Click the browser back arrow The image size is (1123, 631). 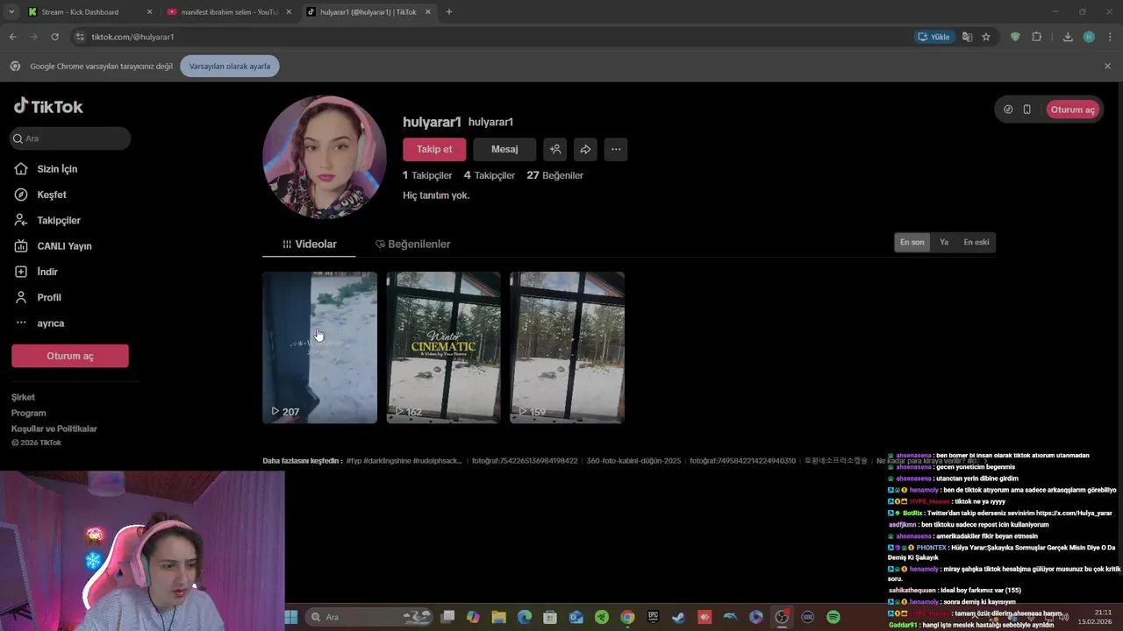tap(12, 37)
